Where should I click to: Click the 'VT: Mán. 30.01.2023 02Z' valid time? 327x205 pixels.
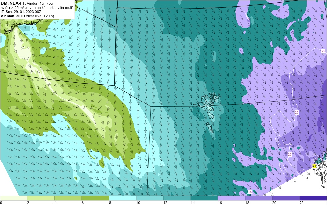click(x=21, y=16)
